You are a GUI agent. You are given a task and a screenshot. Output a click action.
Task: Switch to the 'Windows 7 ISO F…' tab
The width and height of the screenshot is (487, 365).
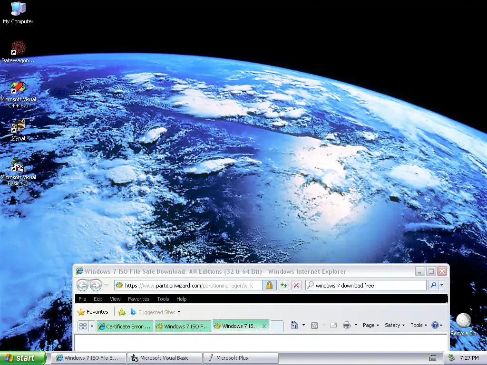183,326
